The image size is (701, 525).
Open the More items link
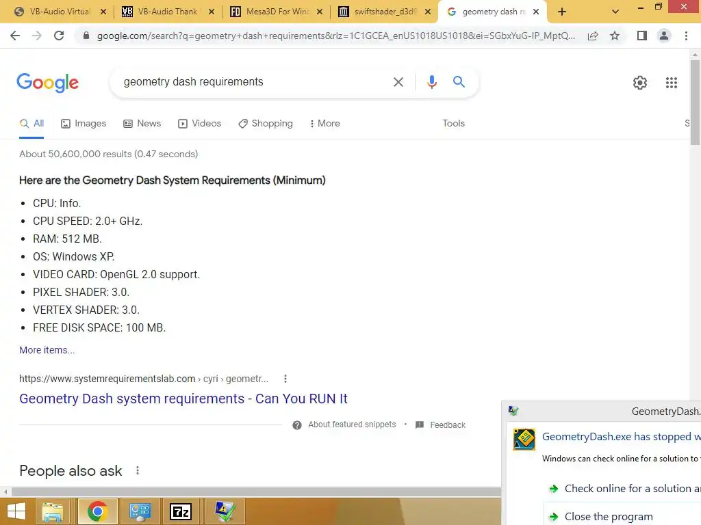(47, 351)
